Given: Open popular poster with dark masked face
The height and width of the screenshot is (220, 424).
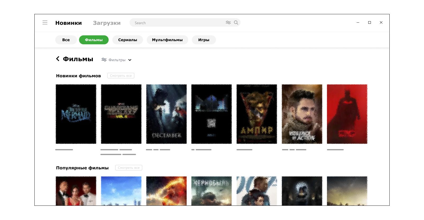Looking at the screenshot, I should click(x=302, y=191).
